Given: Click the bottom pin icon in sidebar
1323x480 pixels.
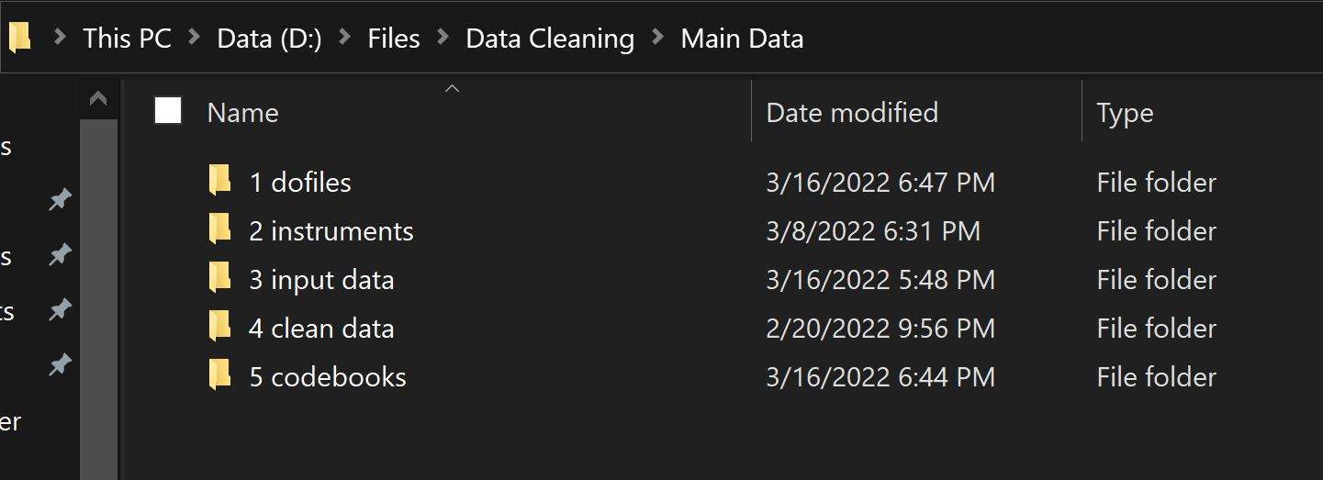Looking at the screenshot, I should click(x=60, y=365).
